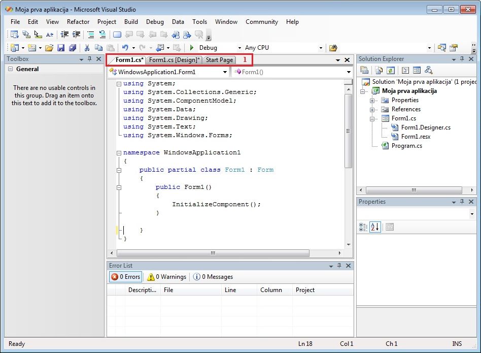Toggle the 0 Errors filter button
The height and width of the screenshot is (353, 481).
(126, 277)
